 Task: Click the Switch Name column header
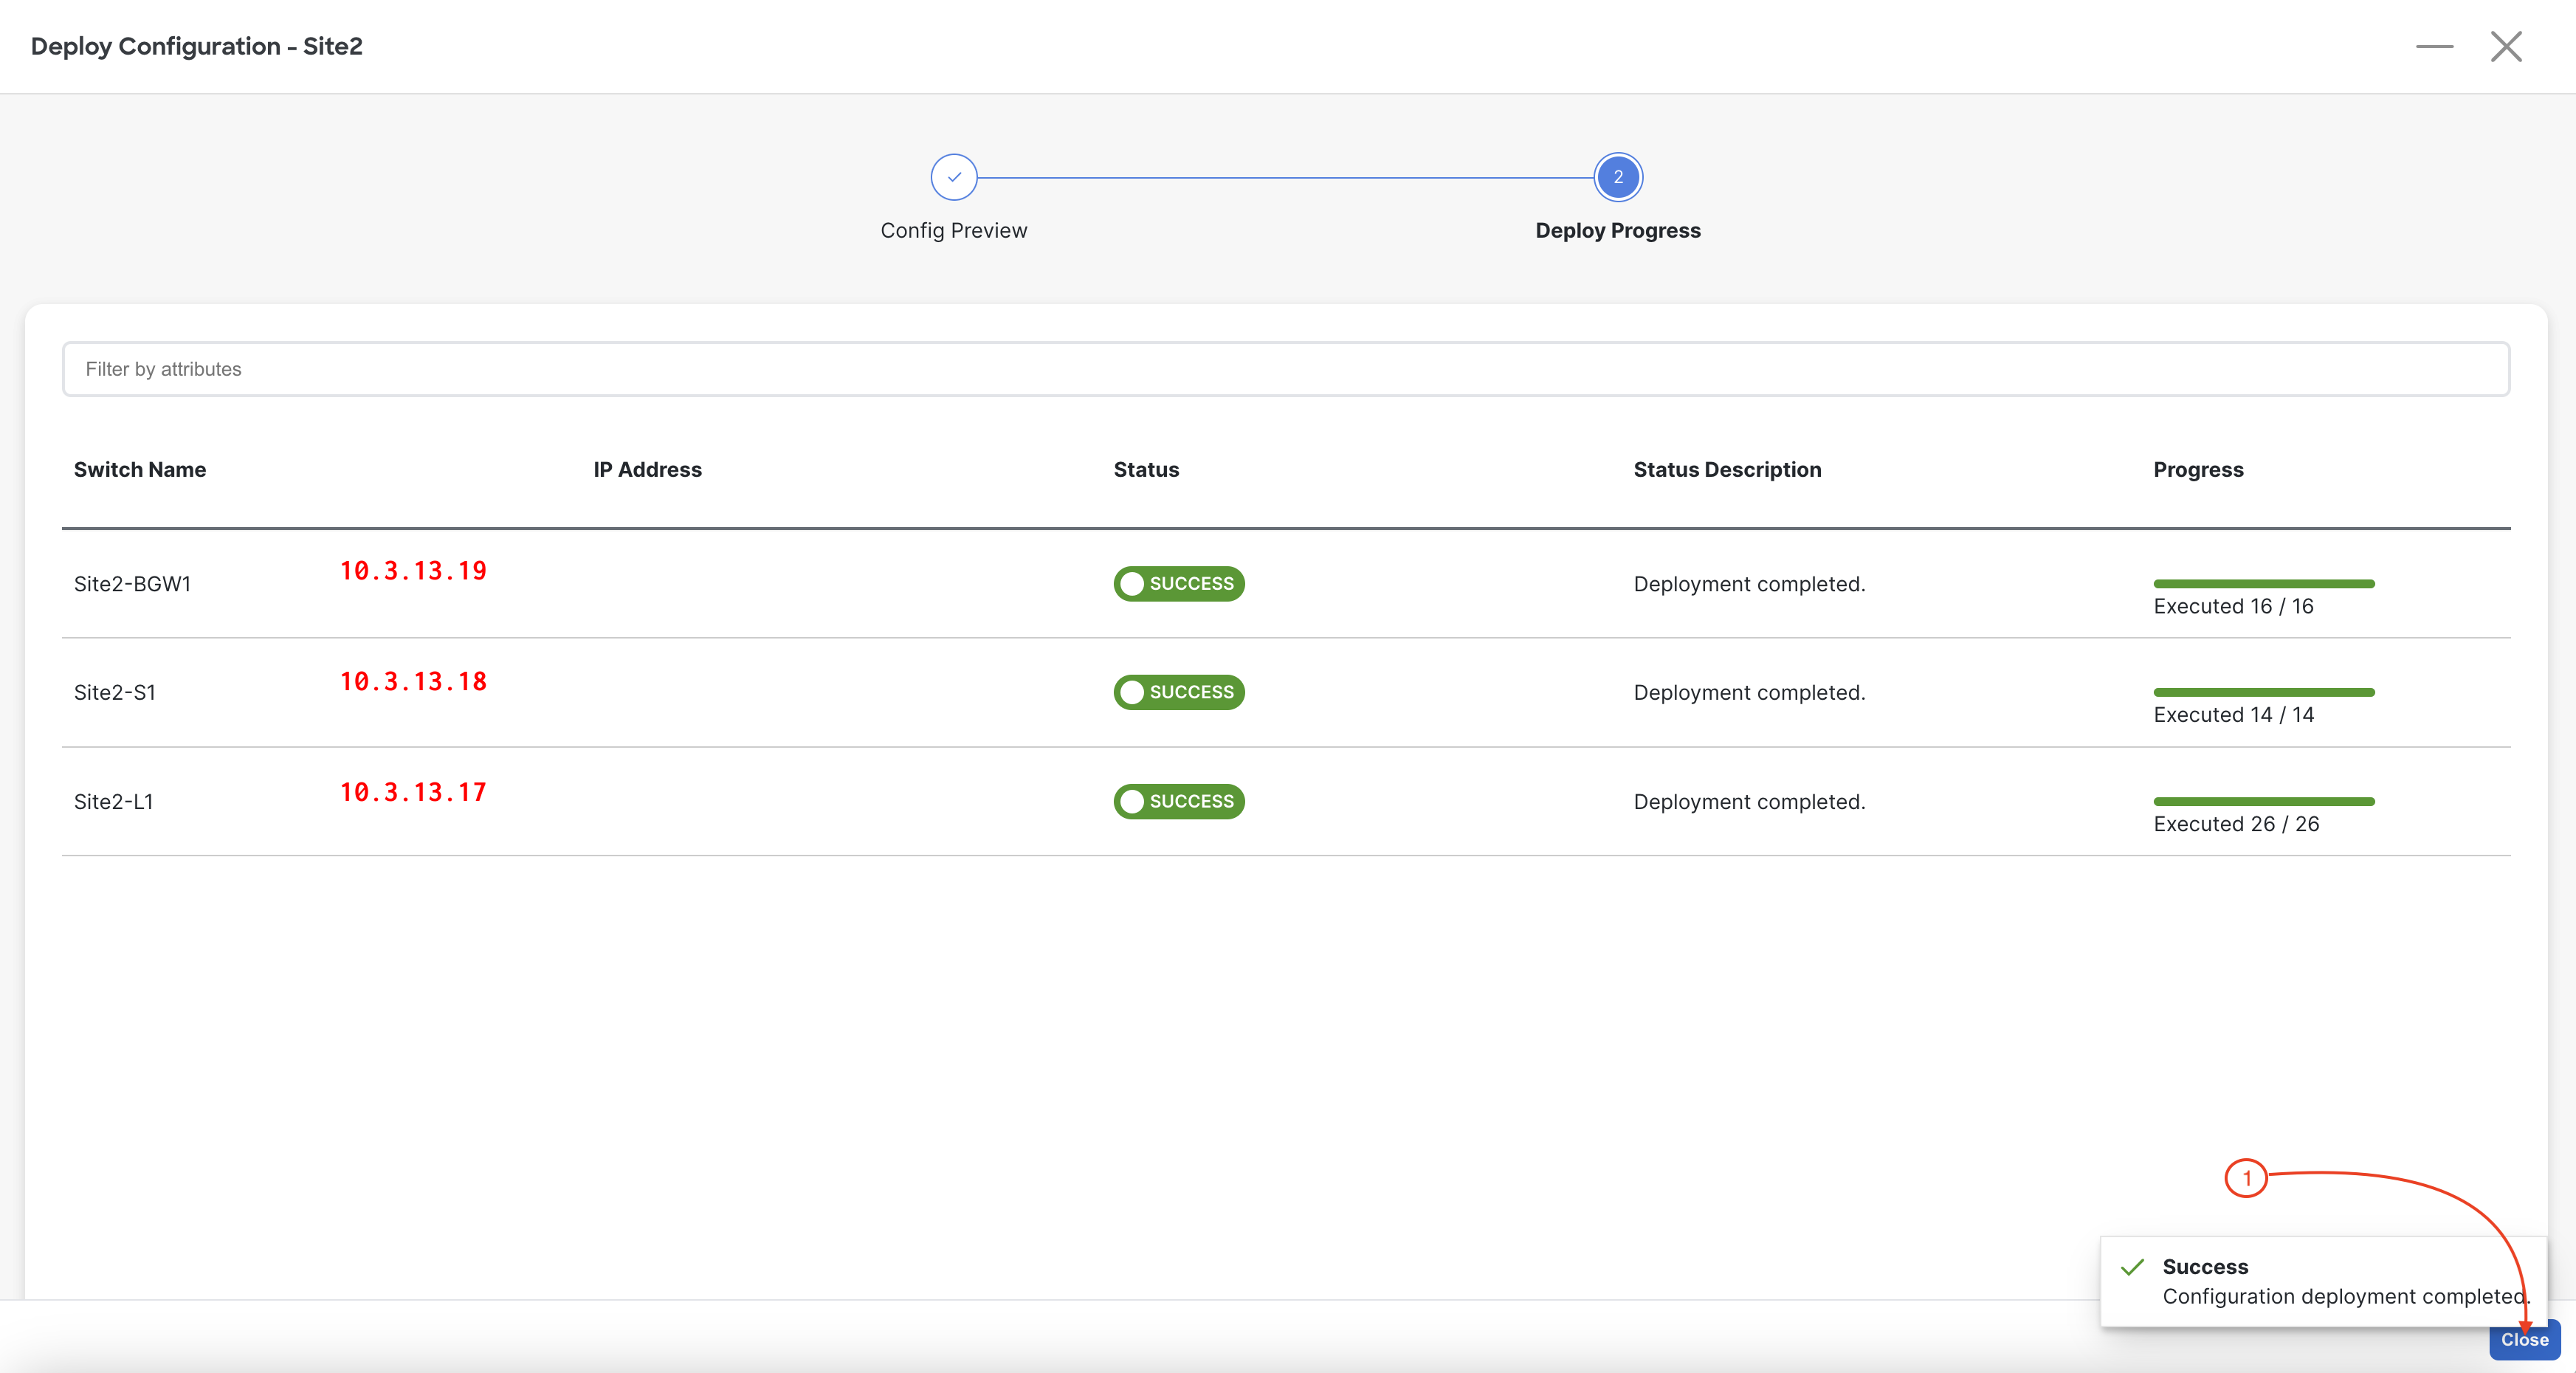[x=140, y=469]
